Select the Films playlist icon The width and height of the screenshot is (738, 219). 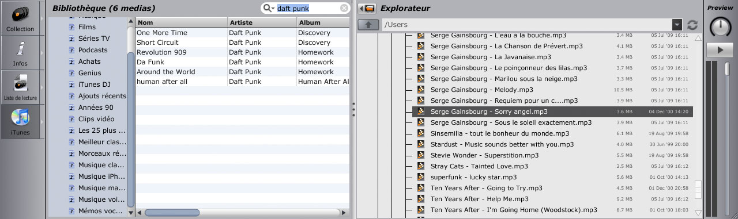click(x=71, y=27)
